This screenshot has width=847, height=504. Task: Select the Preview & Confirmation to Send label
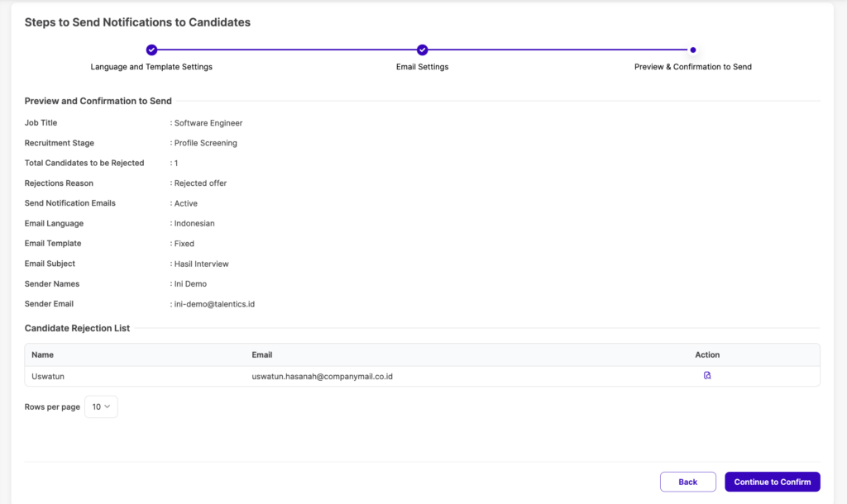(x=693, y=67)
